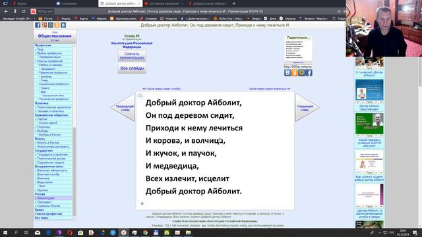Click sidebar scrollbar down arrow
422x237 pixels.
tap(75, 218)
